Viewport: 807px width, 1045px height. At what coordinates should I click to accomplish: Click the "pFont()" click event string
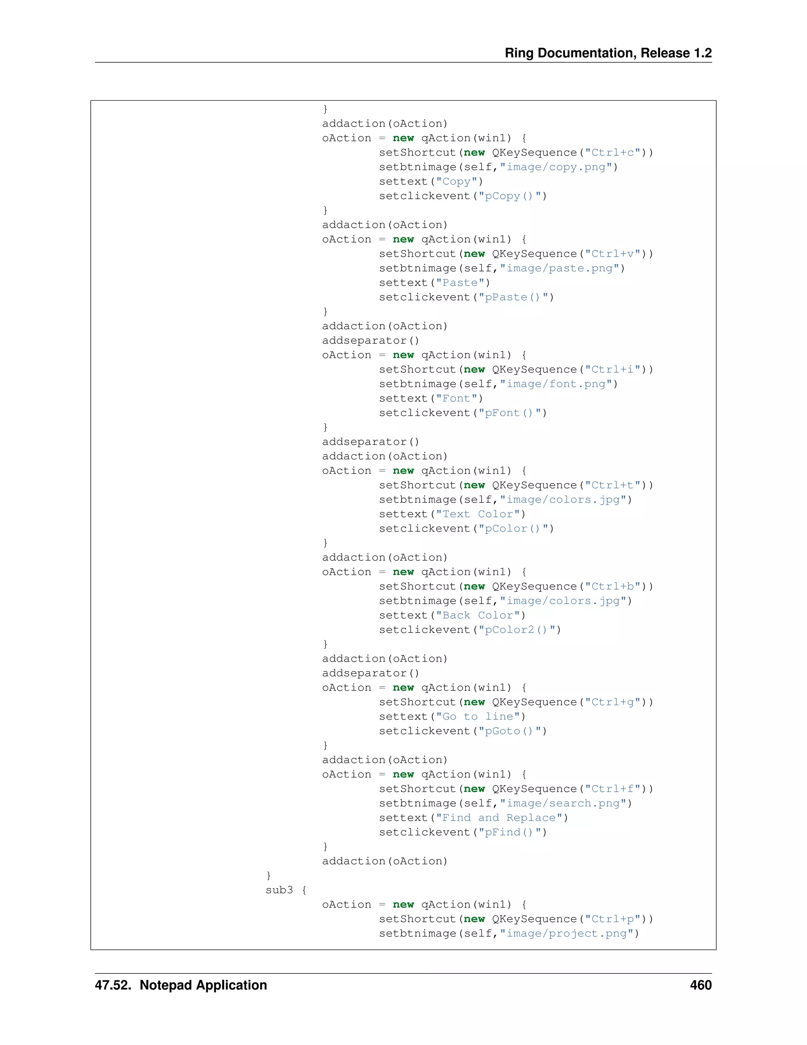click(509, 413)
